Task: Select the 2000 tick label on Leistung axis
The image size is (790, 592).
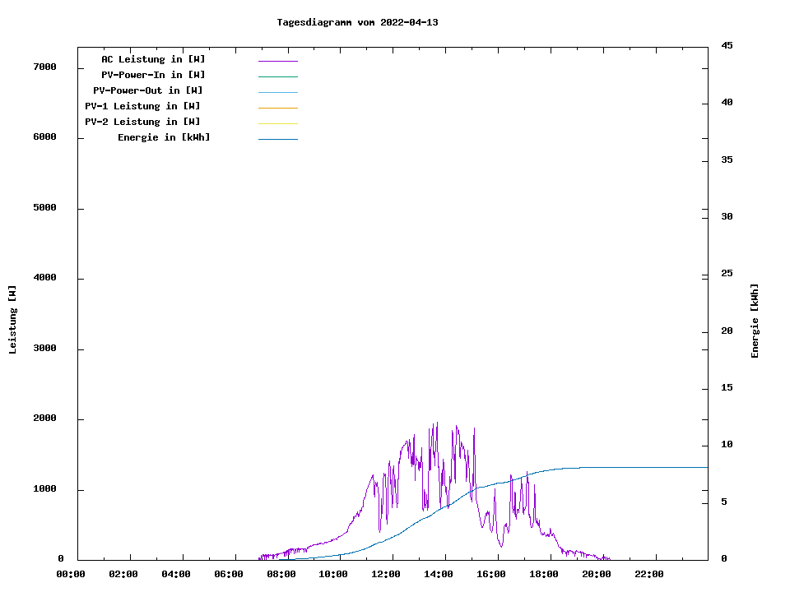Action: pos(44,419)
